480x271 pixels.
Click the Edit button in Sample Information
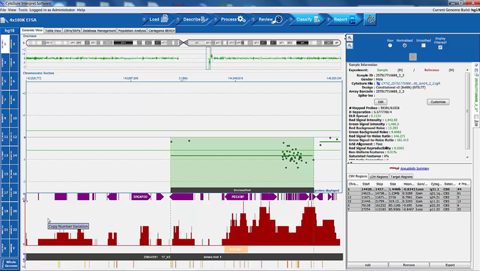381,102
